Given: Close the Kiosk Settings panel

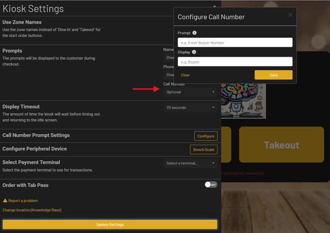Looking at the screenshot, I should click(214, 7).
